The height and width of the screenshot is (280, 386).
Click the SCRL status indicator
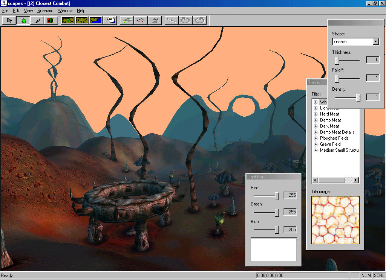pyautogui.click(x=379, y=275)
